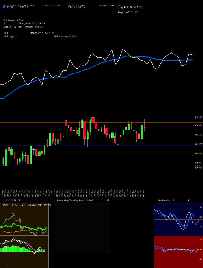Click the 1647.57 price level label
Screen dimensions: 203x268
pos(199,144)
